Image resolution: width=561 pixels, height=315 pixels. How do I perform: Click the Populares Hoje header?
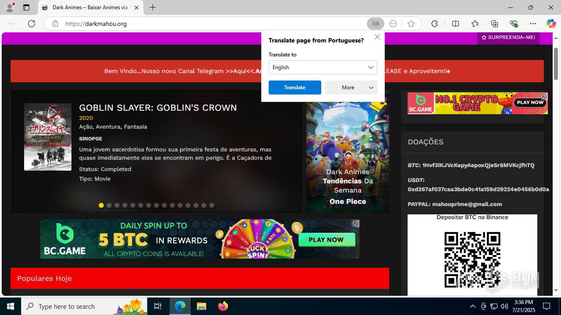click(x=200, y=278)
